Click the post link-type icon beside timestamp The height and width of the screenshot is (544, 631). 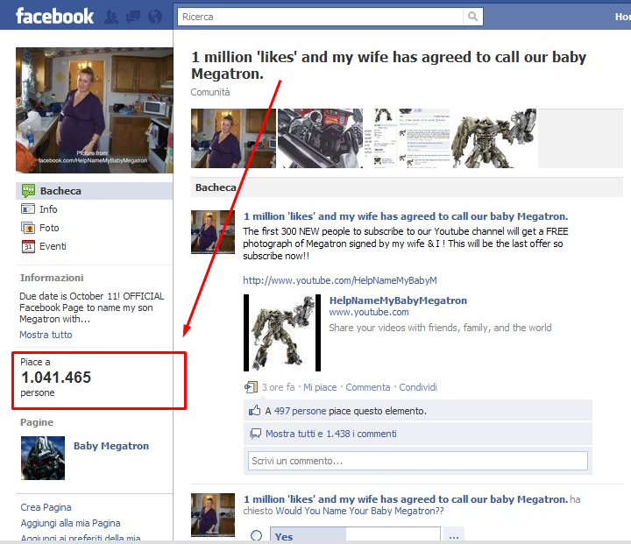click(x=251, y=387)
